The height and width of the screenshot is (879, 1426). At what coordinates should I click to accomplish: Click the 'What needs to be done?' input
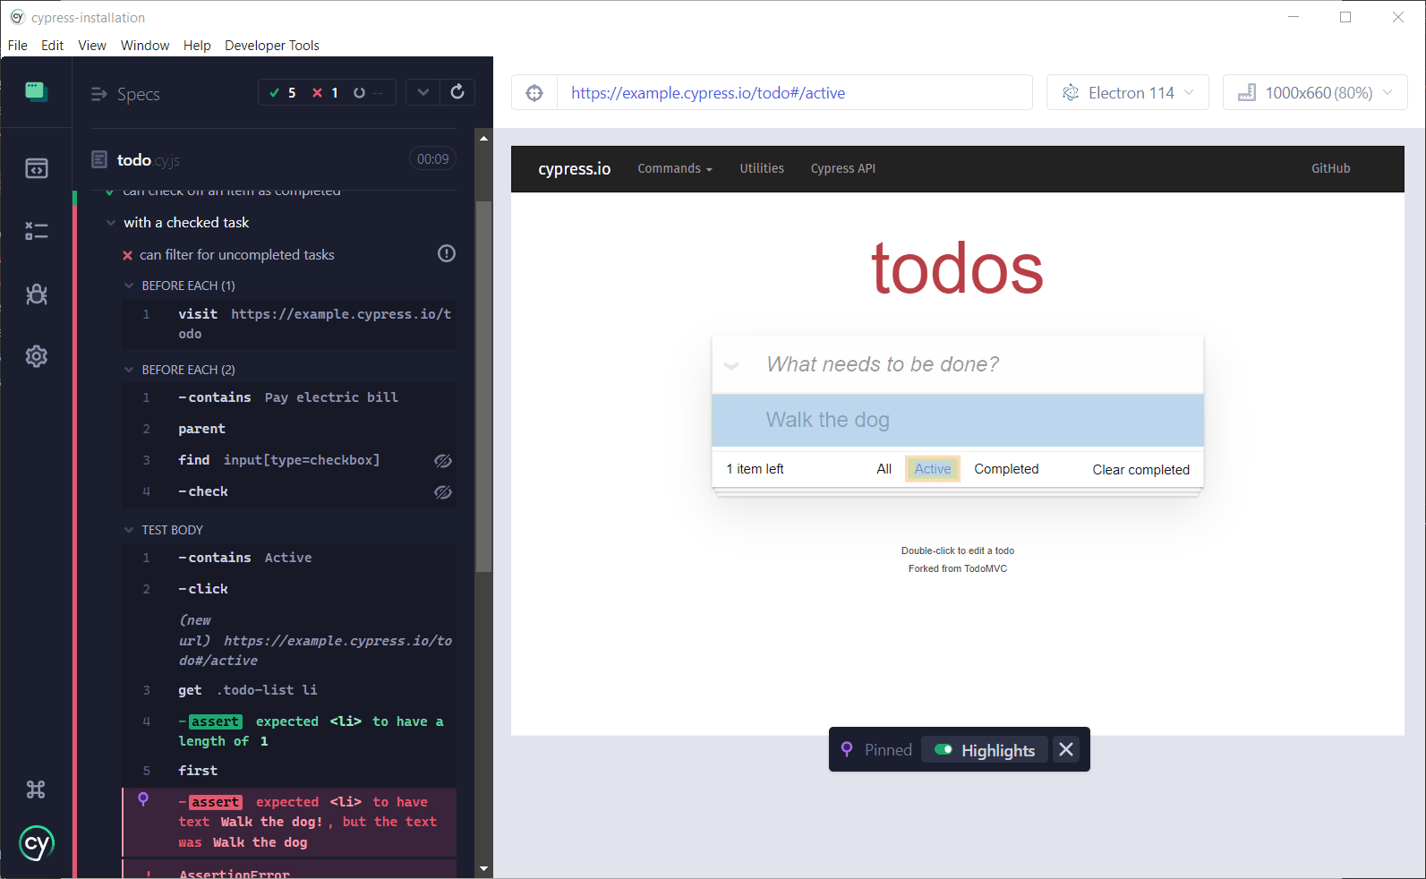point(976,364)
